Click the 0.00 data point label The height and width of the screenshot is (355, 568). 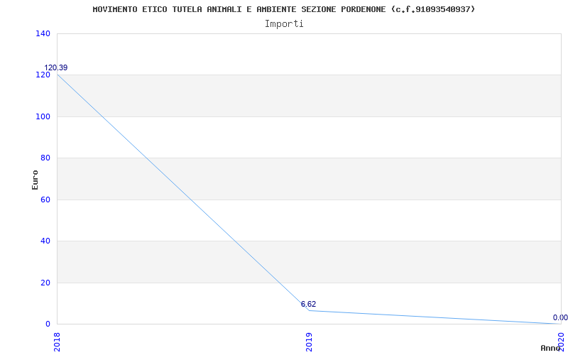[x=560, y=317]
